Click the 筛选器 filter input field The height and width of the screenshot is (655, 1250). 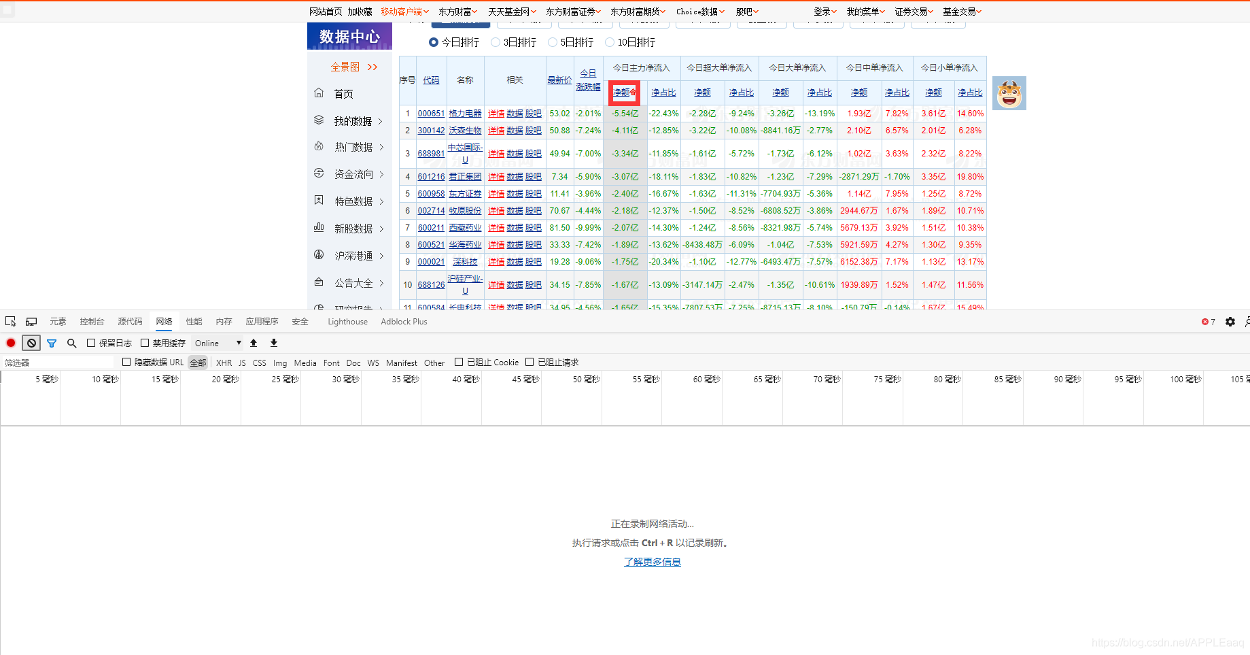click(58, 363)
